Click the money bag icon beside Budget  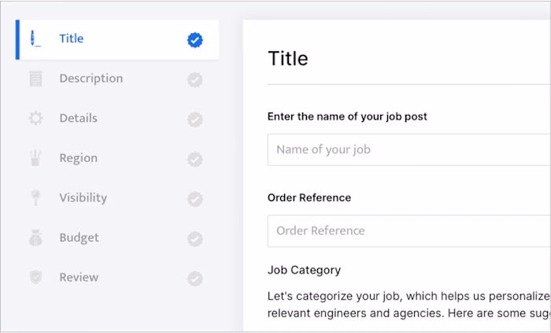35,238
